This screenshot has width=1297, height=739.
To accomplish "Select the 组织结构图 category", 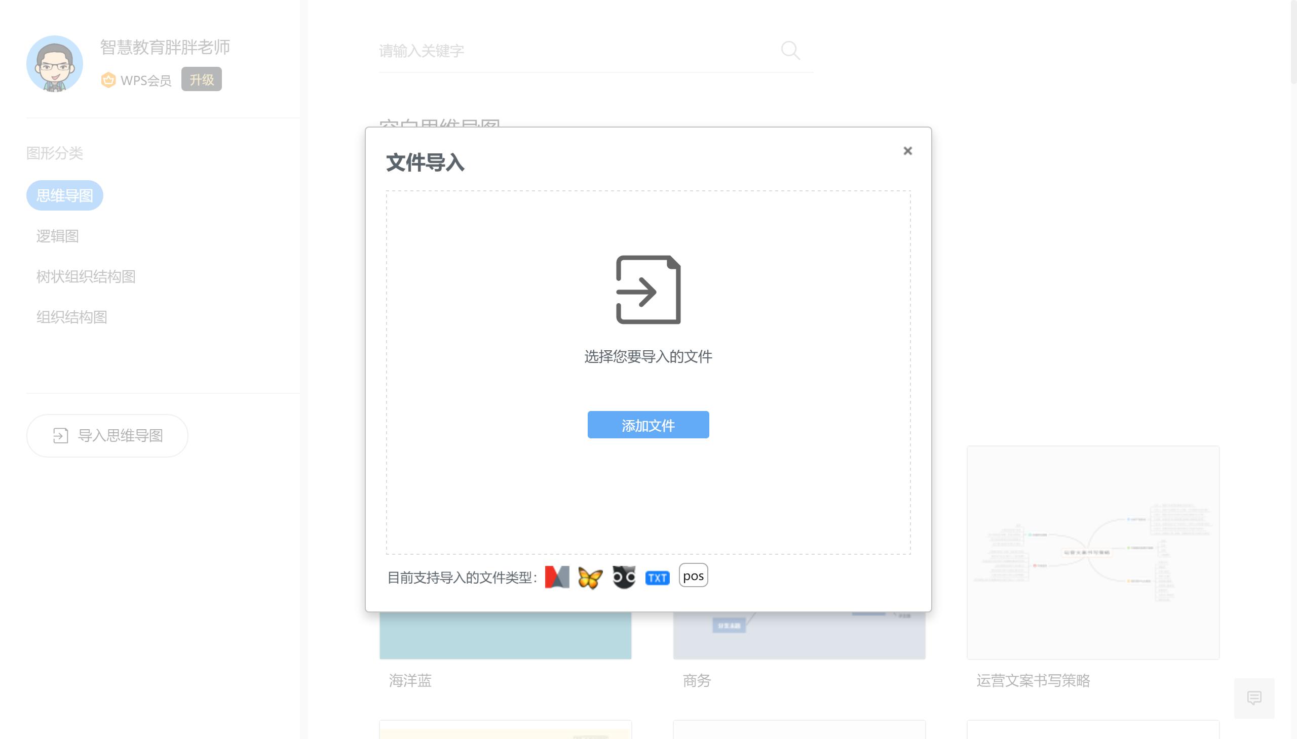I will (71, 317).
